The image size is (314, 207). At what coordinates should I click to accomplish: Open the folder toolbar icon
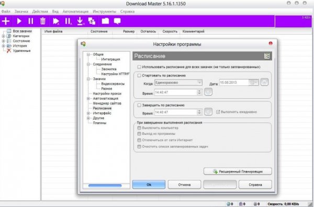(105, 21)
